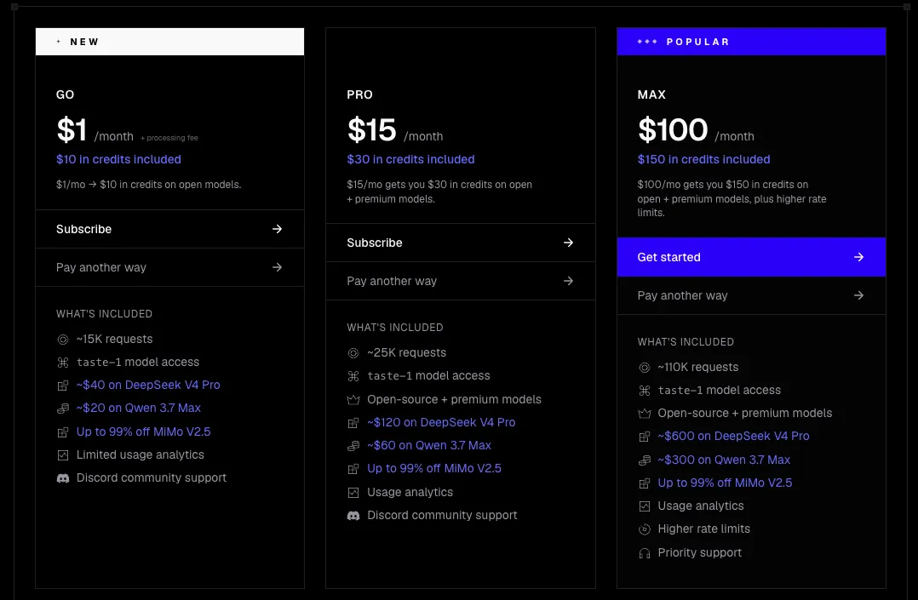
Task: Choose Pay another way under MAX plan
Action: tap(751, 295)
